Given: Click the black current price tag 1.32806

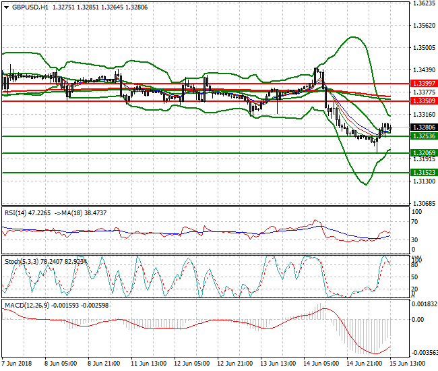Looking at the screenshot, I should click(424, 127).
